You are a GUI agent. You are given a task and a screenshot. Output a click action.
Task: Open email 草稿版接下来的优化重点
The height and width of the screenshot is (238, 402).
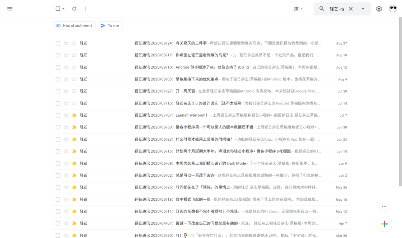pyautogui.click(x=201, y=79)
